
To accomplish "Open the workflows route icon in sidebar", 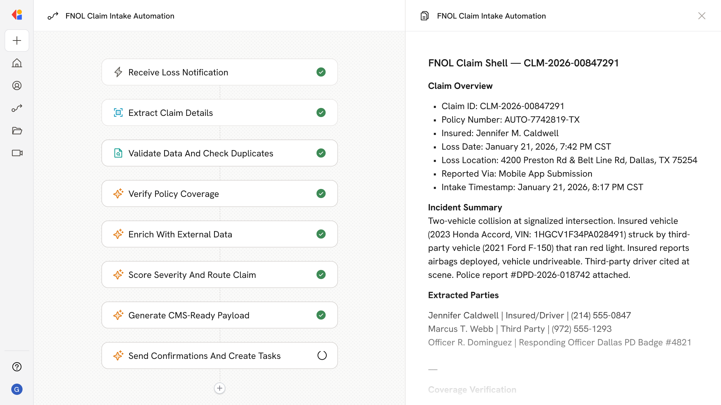I will pos(17,108).
